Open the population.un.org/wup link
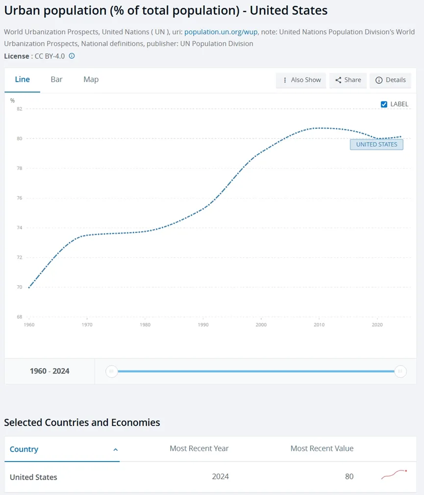The width and height of the screenshot is (424, 495). pyautogui.click(x=221, y=32)
